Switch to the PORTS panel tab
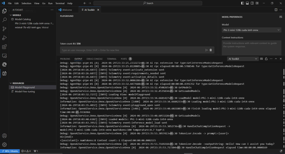285x154 pixels. click(124, 59)
